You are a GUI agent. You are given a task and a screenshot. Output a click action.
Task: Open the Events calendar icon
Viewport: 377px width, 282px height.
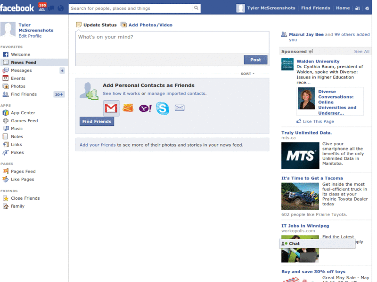click(6, 78)
